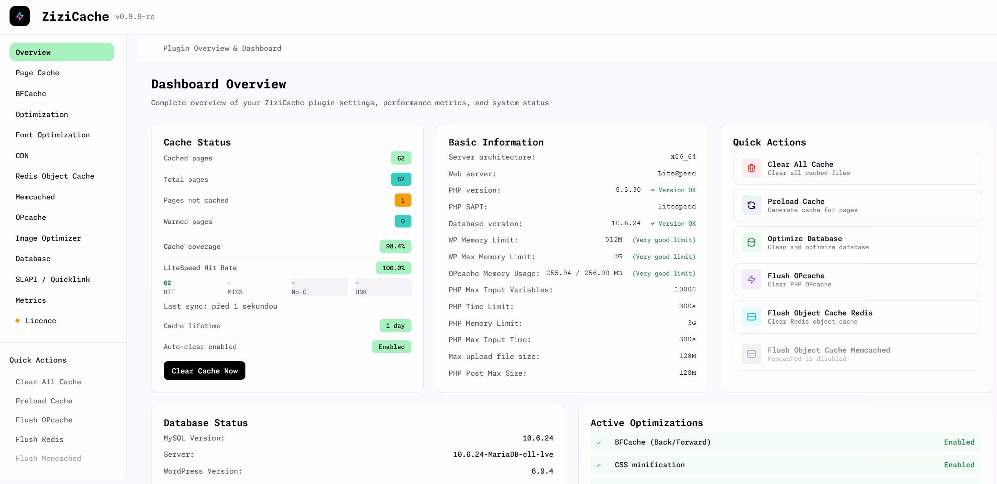Click the orange dot beside Licence
This screenshot has height=484, width=997.
17,320
